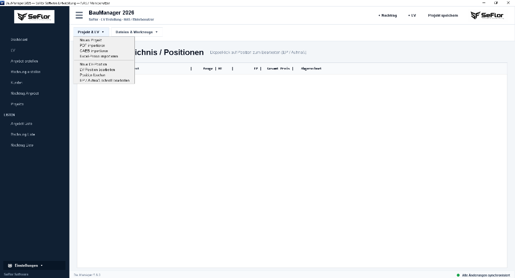Minimize the BauManager window
This screenshot has width=515, height=278.
tap(484, 3)
